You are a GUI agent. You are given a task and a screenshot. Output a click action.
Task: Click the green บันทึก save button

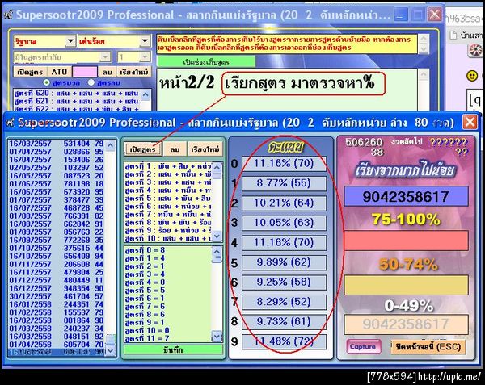(x=173, y=349)
